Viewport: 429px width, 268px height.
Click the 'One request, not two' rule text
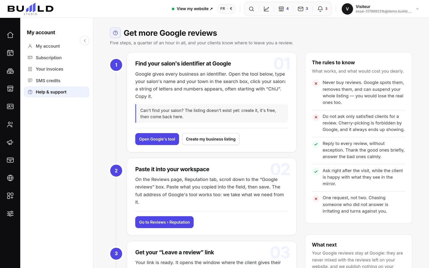[x=355, y=204]
